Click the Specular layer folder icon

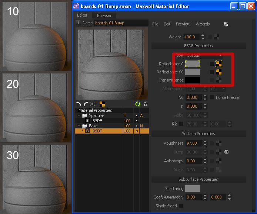(84, 115)
